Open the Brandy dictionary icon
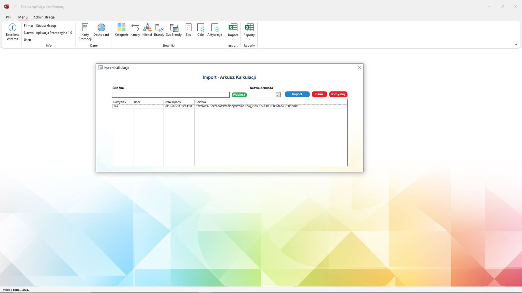This screenshot has height=293, width=522. click(x=159, y=30)
